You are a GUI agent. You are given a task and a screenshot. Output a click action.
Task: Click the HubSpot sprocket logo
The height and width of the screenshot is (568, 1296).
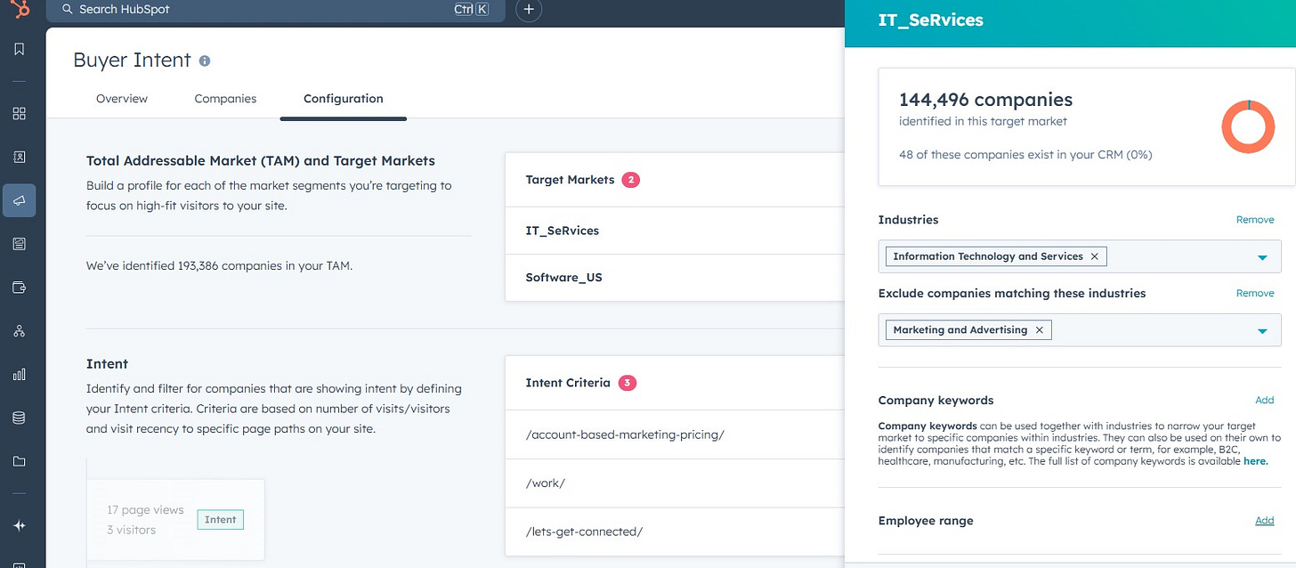[21, 9]
